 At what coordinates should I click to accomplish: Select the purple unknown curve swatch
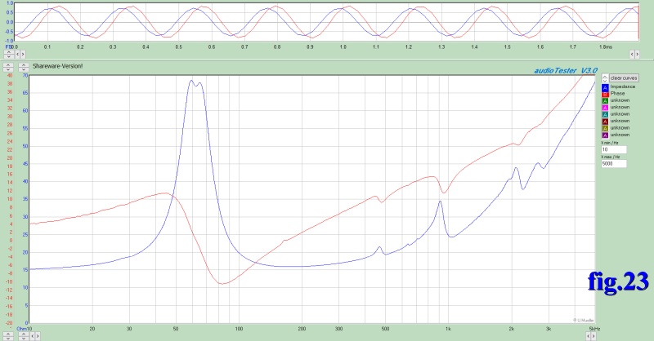605,135
